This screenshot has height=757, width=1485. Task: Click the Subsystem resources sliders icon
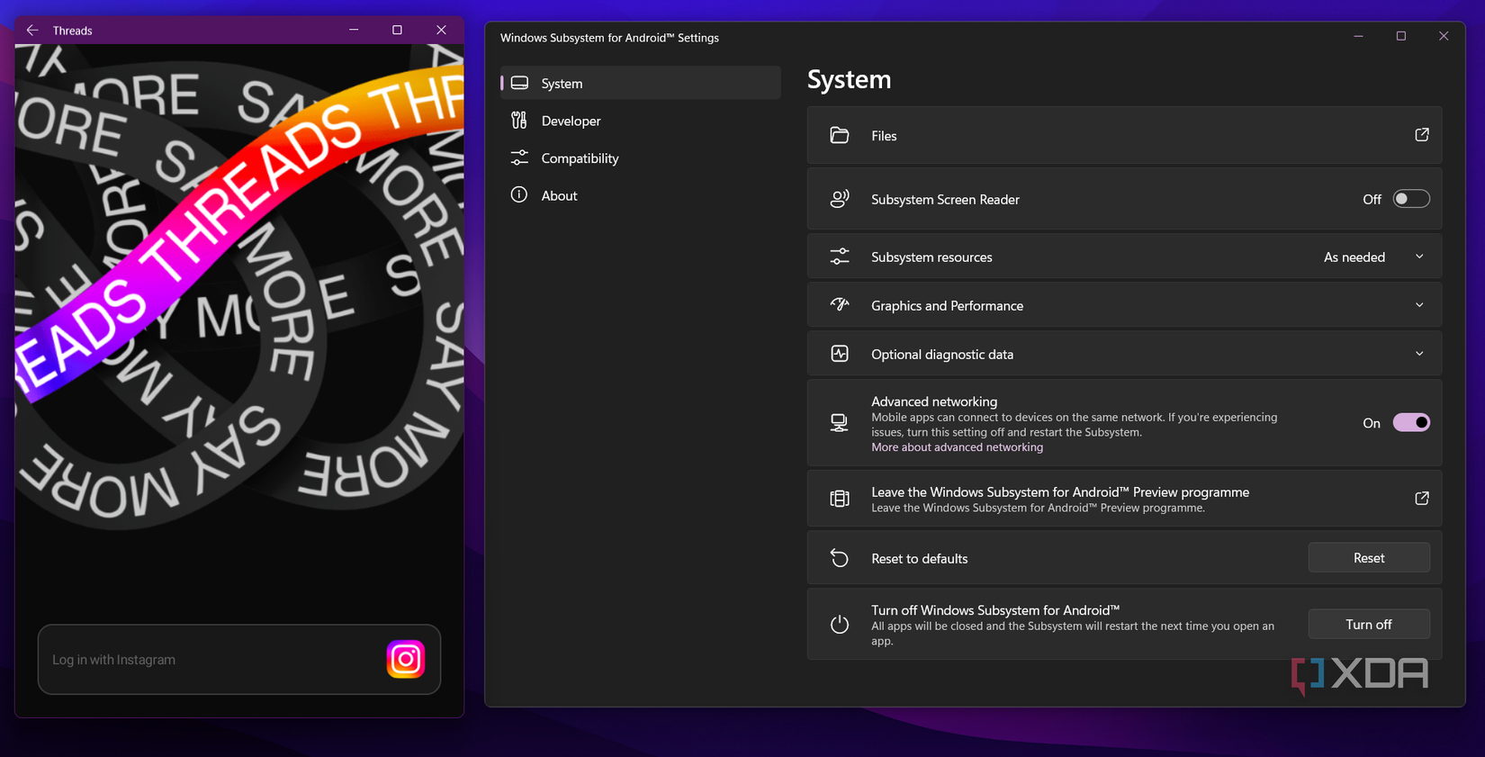pyautogui.click(x=840, y=257)
